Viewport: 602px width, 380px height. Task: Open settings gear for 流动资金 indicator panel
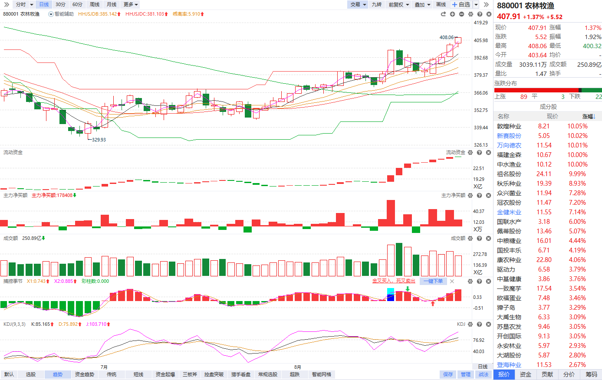pos(470,152)
